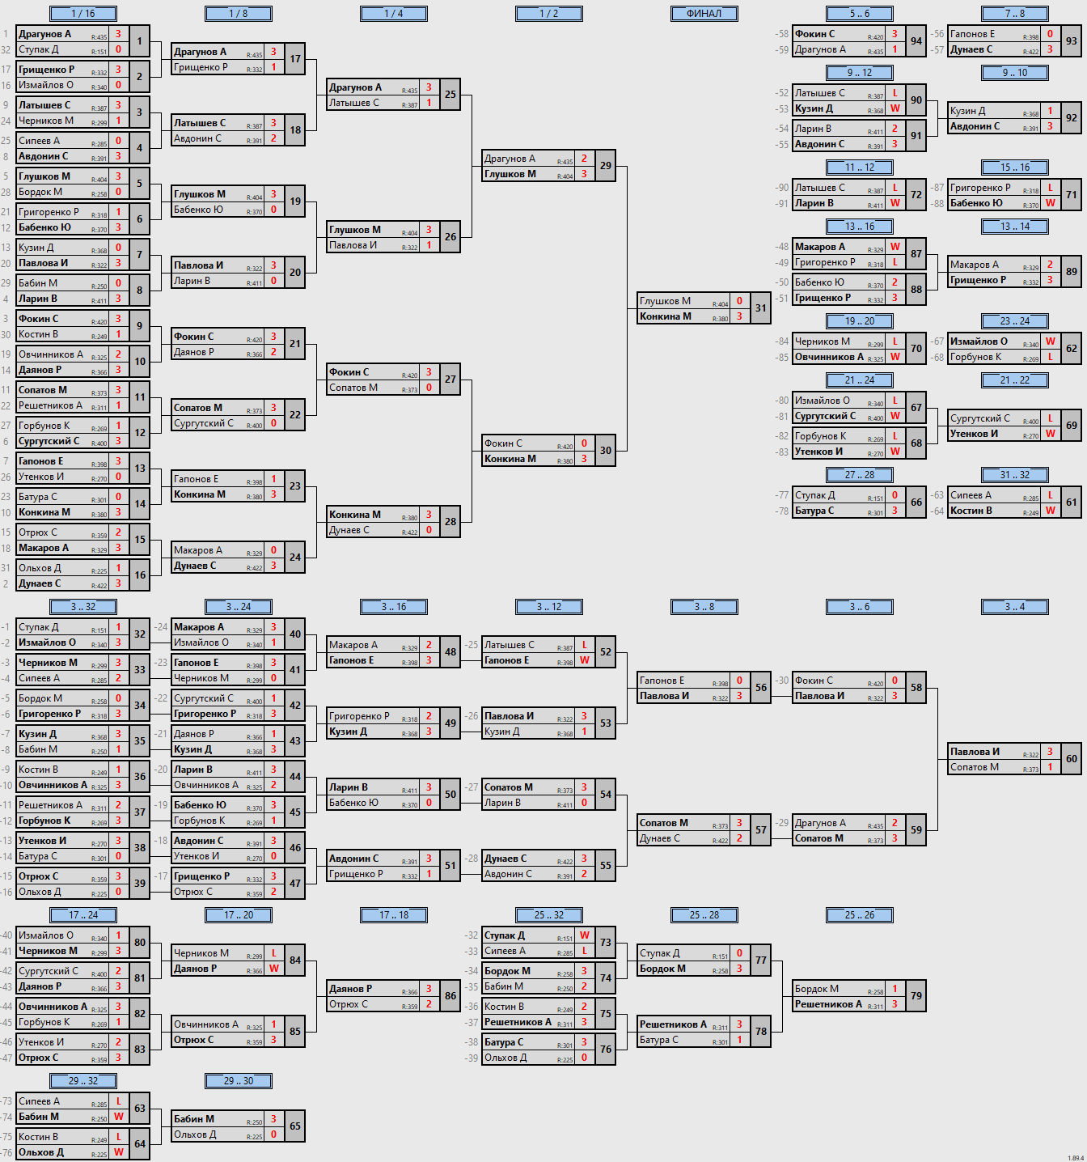Click Бабин М in match 65
The image size is (1087, 1162).
tap(194, 1119)
